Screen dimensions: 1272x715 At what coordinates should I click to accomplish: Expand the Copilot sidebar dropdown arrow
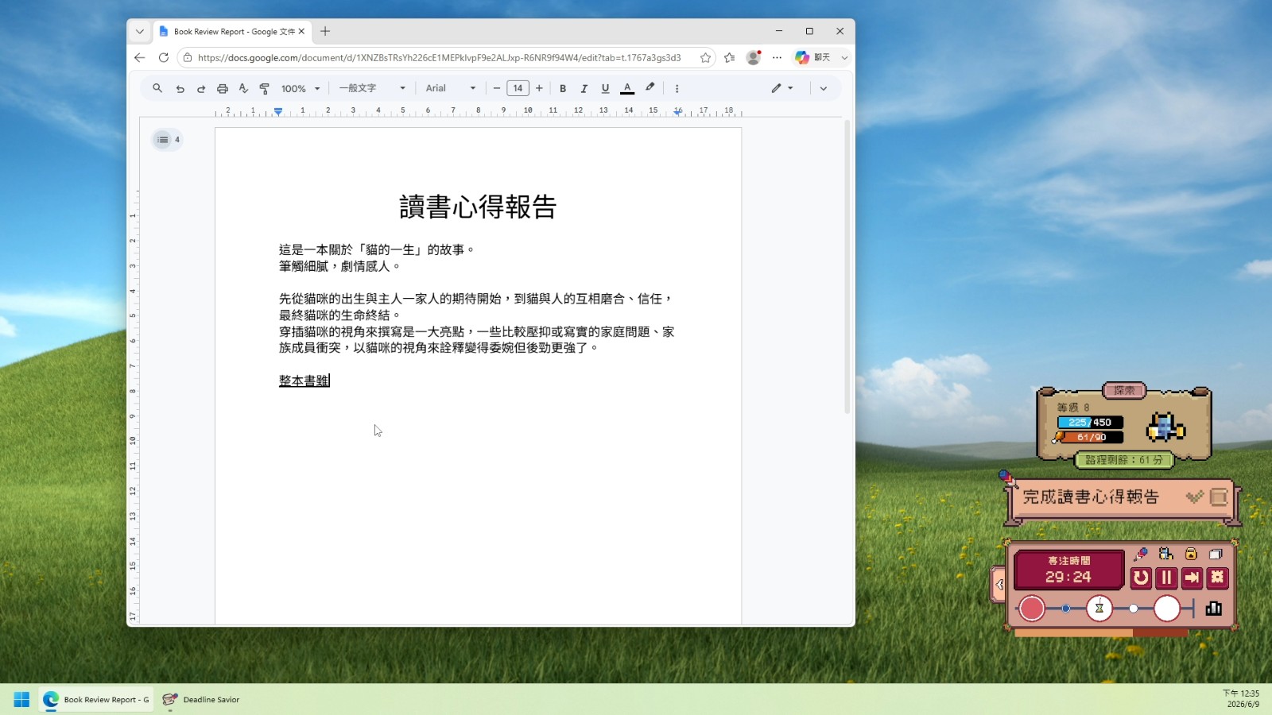[x=844, y=57]
